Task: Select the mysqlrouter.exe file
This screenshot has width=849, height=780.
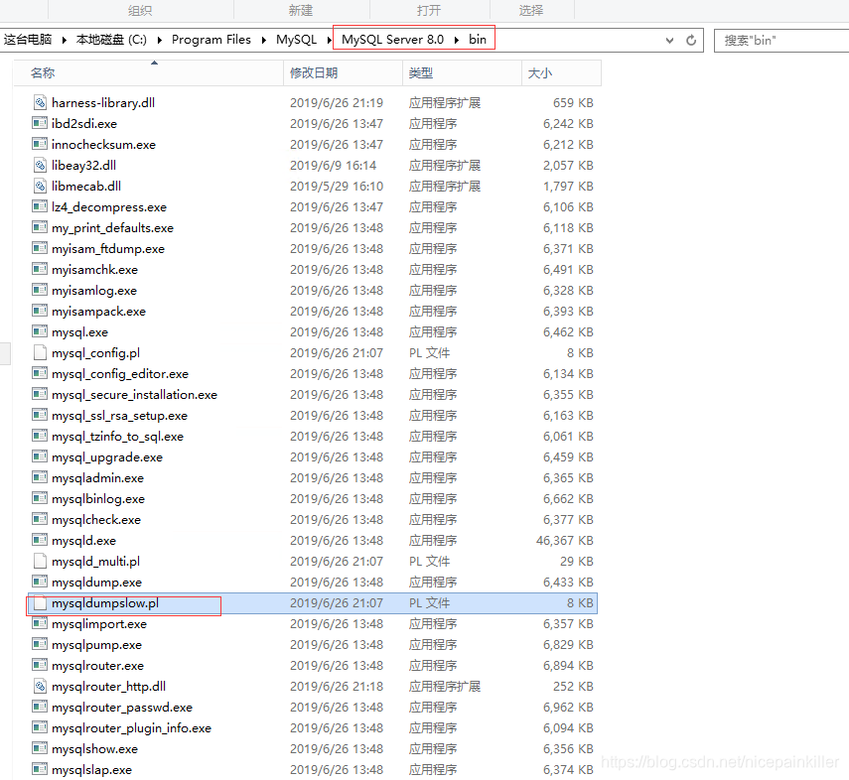Action: 313,665
